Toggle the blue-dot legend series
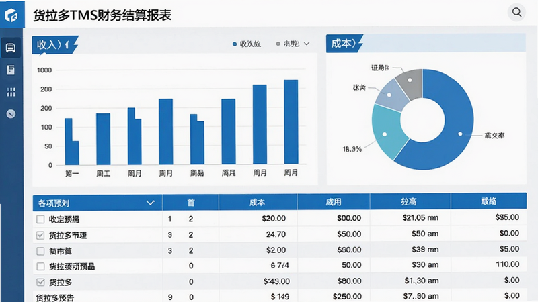Viewport: 538px width, 302px height. (246, 44)
